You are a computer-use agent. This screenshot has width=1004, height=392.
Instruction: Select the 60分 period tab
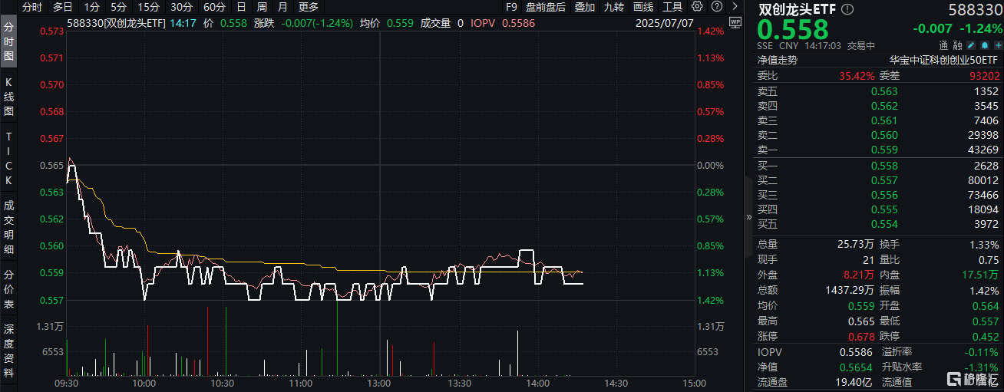(214, 7)
